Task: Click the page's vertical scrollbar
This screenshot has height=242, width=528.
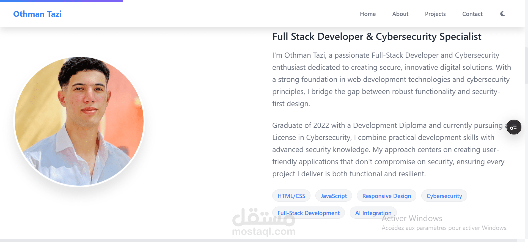Action: click(526, 66)
